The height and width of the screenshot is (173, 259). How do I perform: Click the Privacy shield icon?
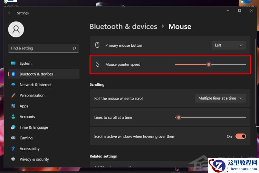click(13, 159)
